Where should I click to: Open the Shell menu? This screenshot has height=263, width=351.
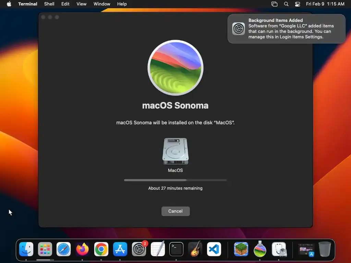[49, 4]
